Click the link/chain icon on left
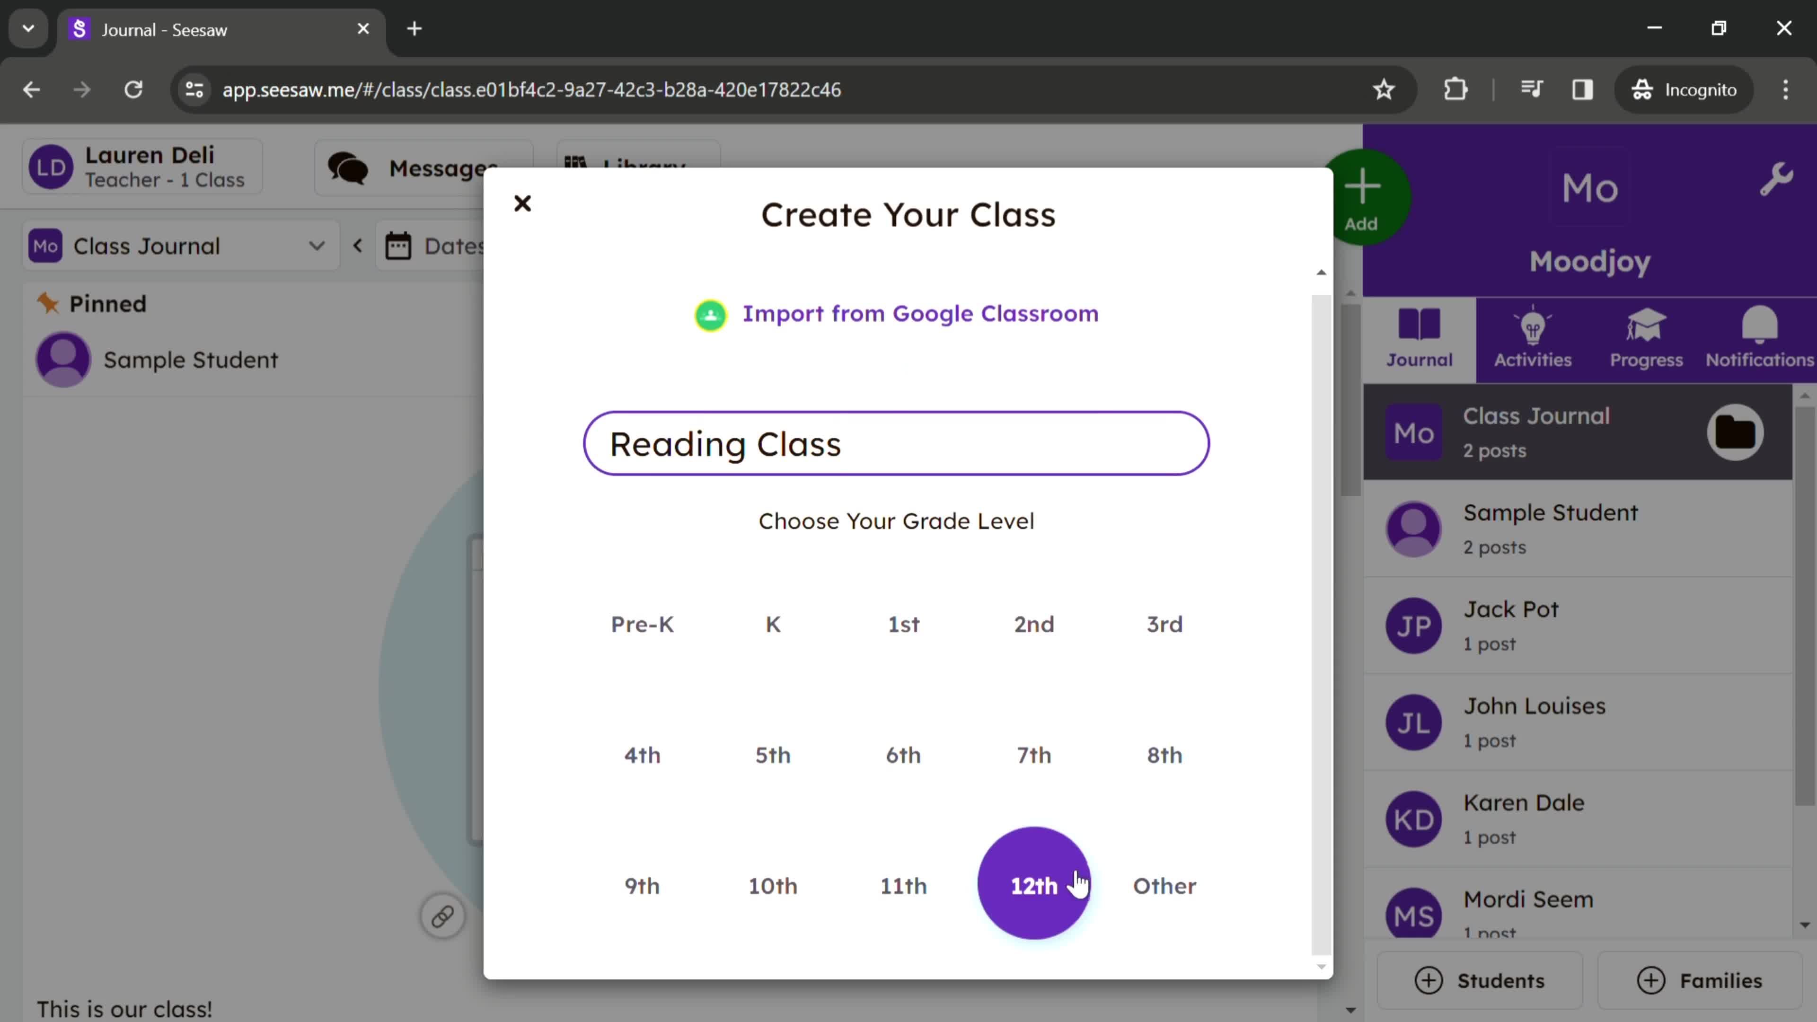This screenshot has width=1817, height=1022. pyautogui.click(x=443, y=915)
